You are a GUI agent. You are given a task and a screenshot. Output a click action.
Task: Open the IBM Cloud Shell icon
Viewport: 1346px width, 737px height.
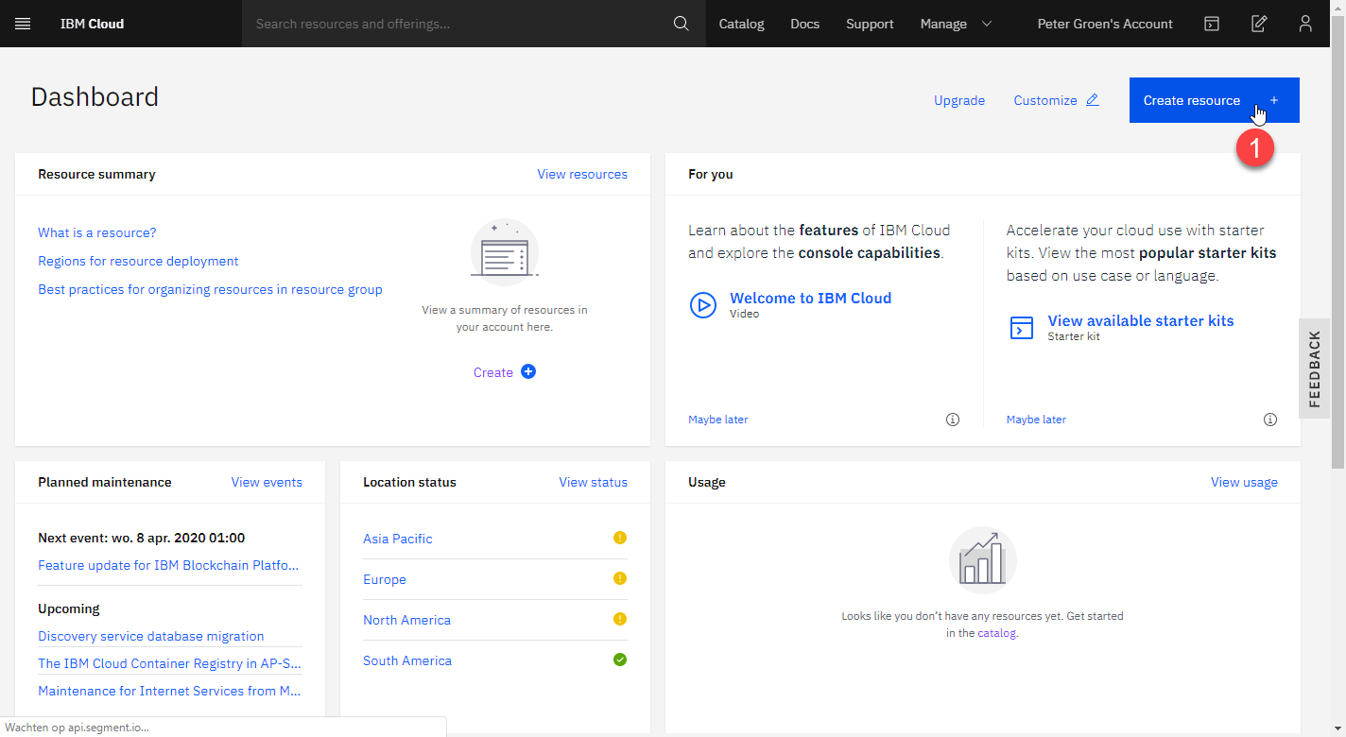(x=1212, y=24)
